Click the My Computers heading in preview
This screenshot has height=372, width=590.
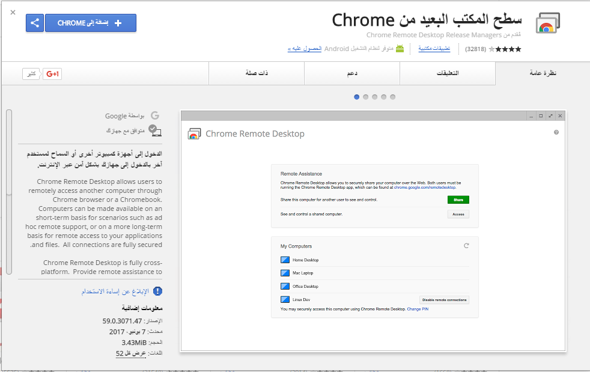point(296,246)
